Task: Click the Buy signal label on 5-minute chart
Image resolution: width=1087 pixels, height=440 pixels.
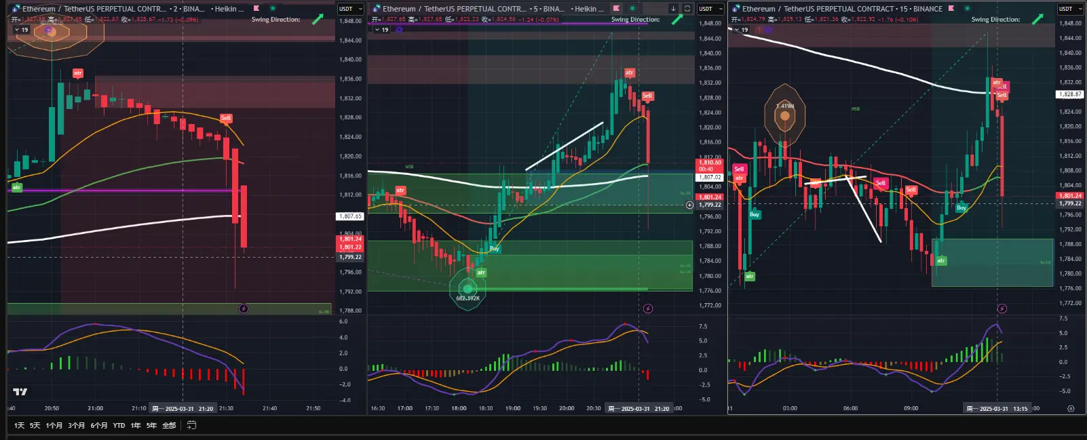Action: click(495, 249)
